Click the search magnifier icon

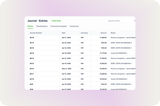[x=135, y=21]
